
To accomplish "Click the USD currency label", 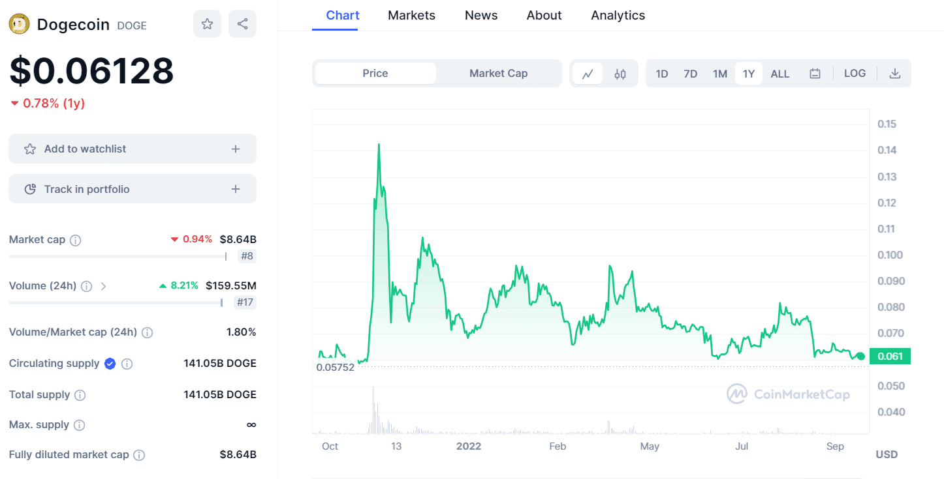I will coord(887,454).
